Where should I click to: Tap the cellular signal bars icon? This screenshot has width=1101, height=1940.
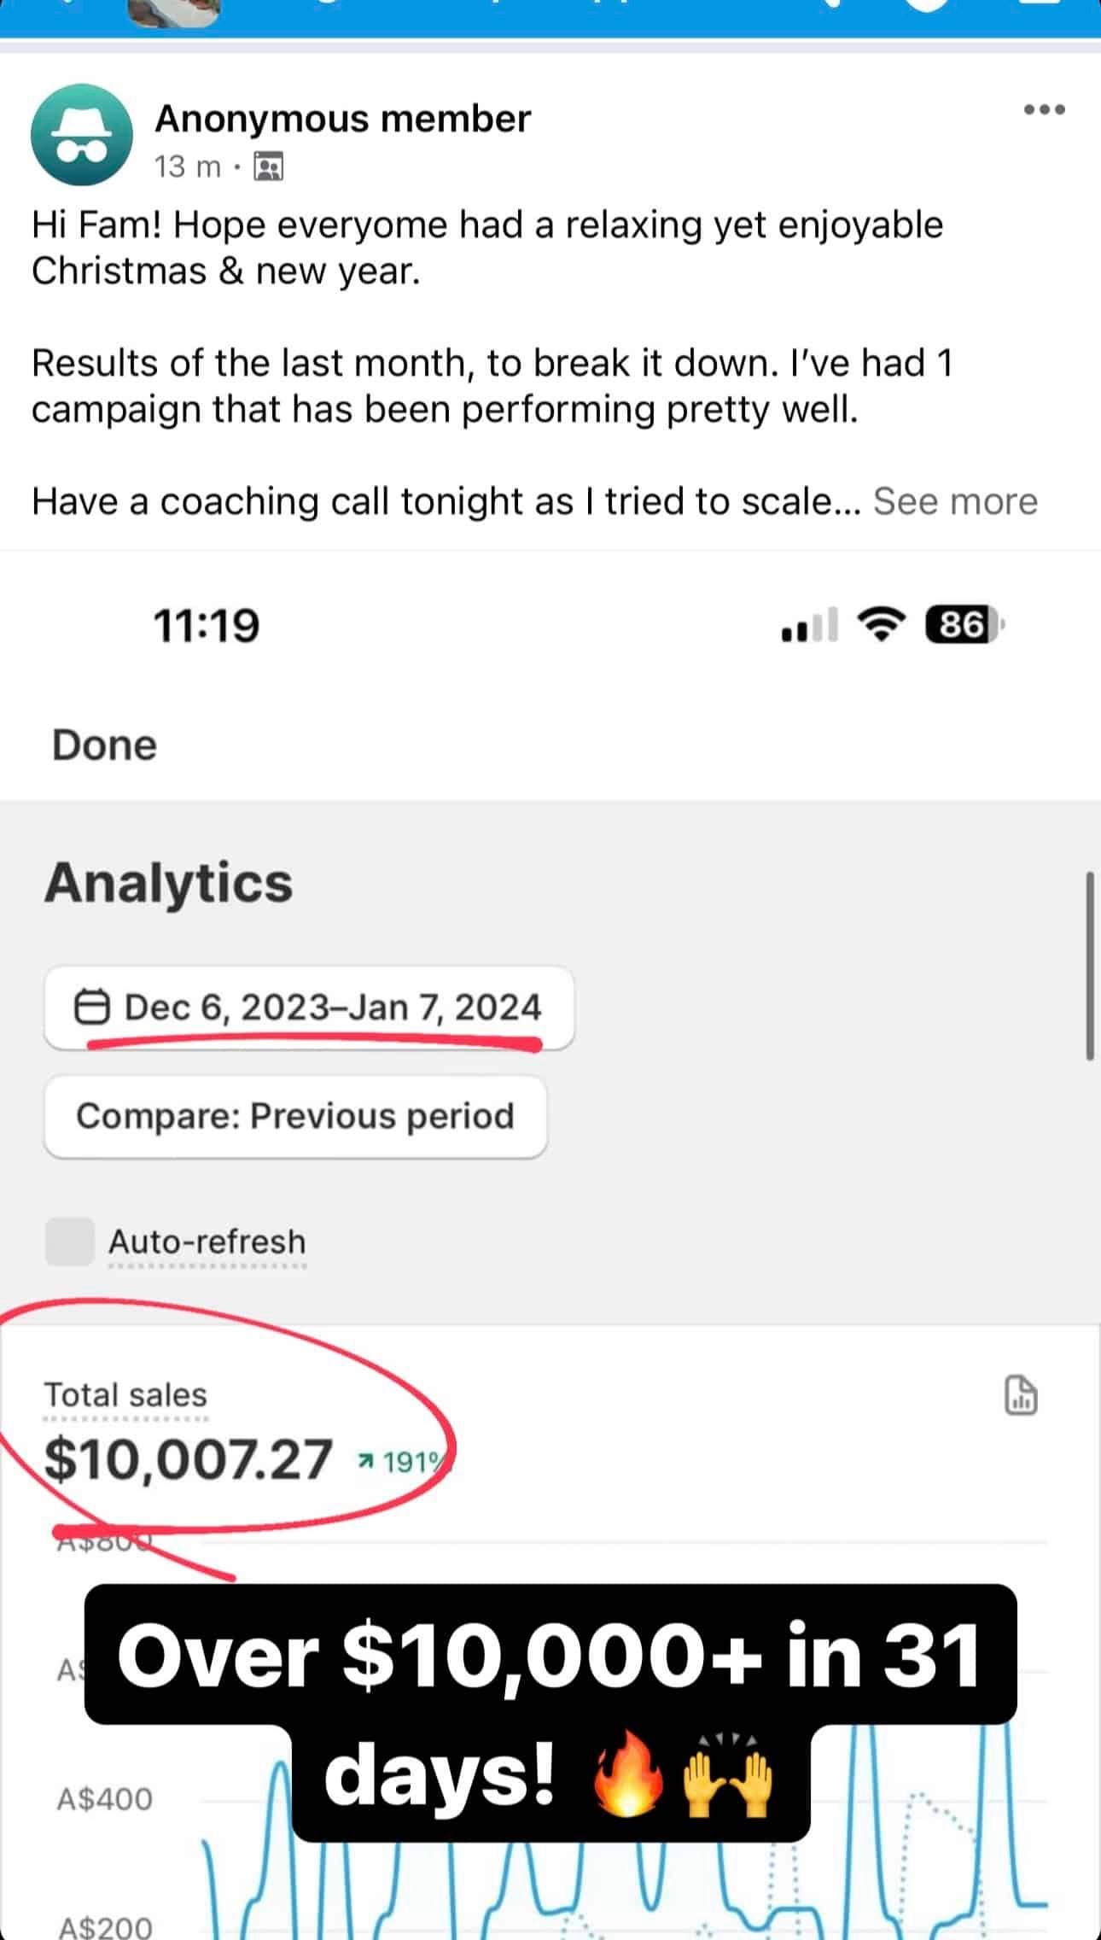(809, 625)
